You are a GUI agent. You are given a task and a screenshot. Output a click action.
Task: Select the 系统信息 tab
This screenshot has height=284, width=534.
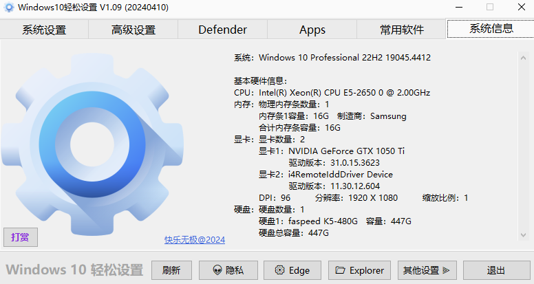point(491,29)
